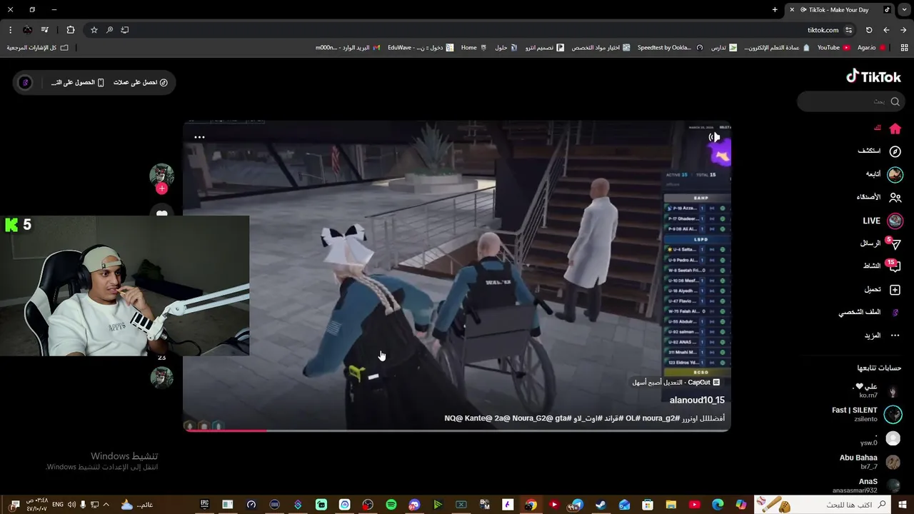Click the video progress bar
The image size is (914, 514).
pyautogui.click(x=457, y=430)
